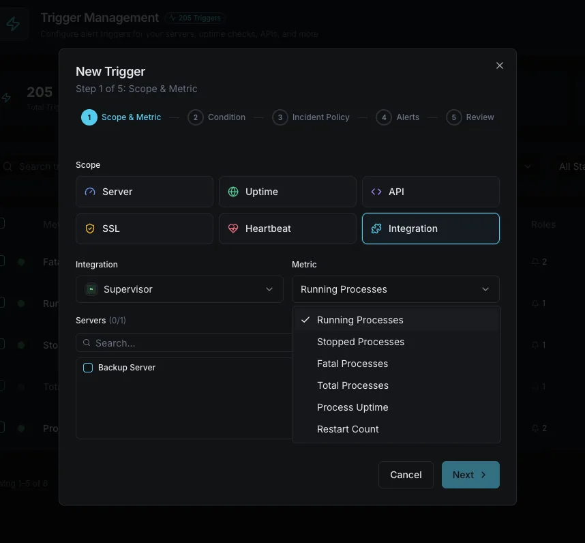585x543 pixels.
Task: Click the step 5 circle indicator
Action: click(x=453, y=117)
